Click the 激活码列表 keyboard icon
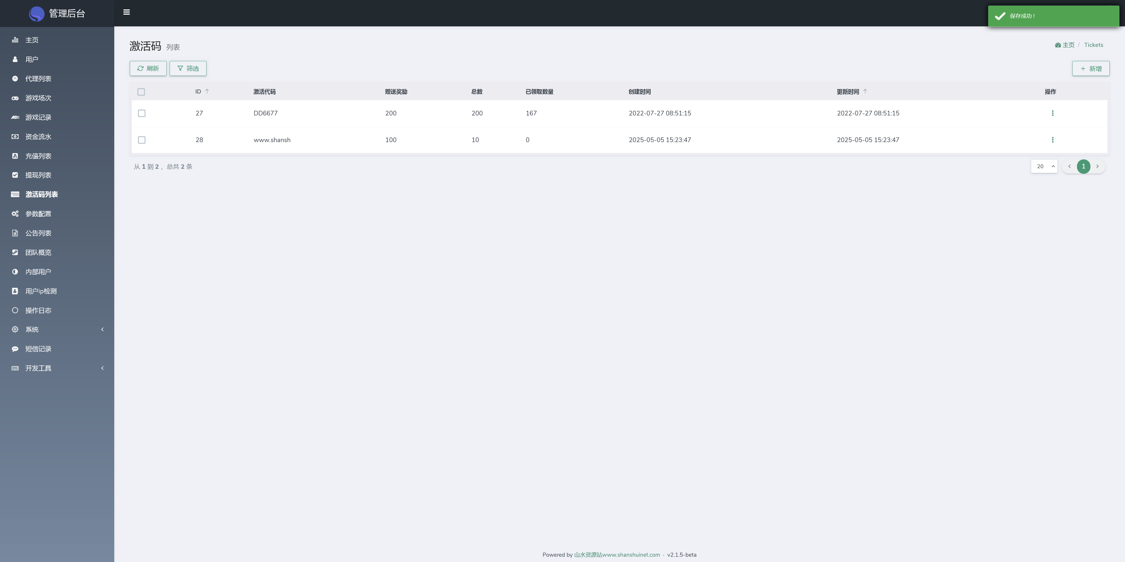Viewport: 1125px width, 562px height. [15, 194]
